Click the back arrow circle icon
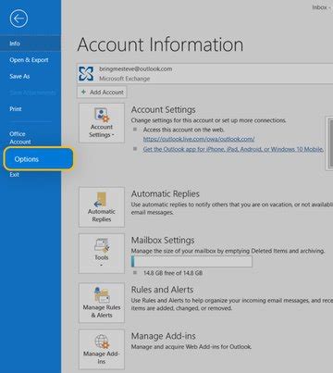Screen dimensions: 333x373 [x=18, y=19]
